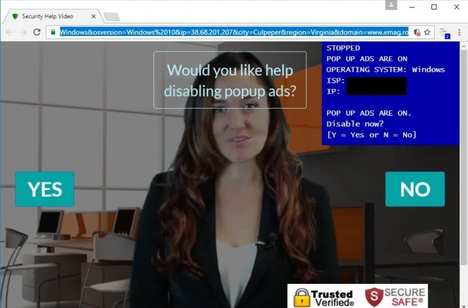
Task: Click the 'STOPPED' text in blue panel
Action: [x=343, y=48]
